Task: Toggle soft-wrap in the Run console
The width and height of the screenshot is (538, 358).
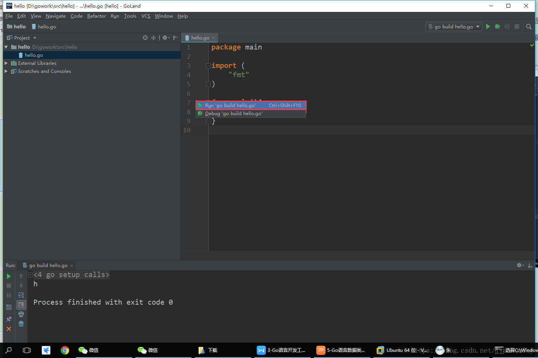Action: click(21, 295)
